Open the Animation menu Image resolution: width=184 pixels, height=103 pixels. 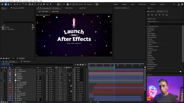[x=26, y=1]
